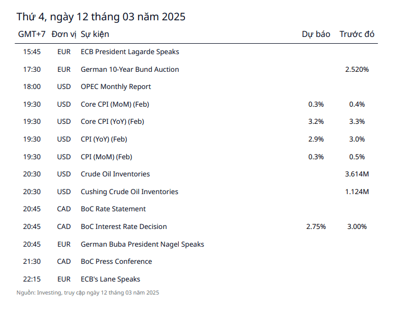Open Crude Oil Inventories event
The height and width of the screenshot is (332, 395).
115,174
